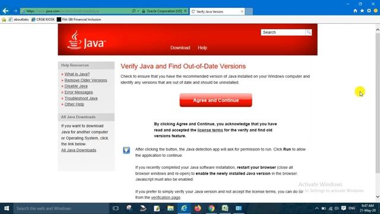The width and height of the screenshot is (380, 214).
Task: Open the verification page link
Action: [x=166, y=197]
